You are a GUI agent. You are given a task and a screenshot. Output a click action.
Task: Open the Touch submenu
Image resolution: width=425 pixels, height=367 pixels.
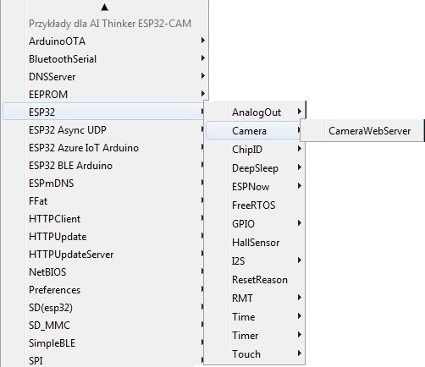(255, 354)
